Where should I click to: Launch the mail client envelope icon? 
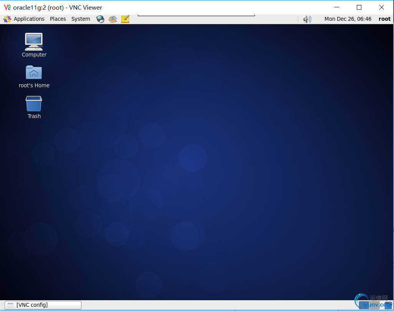(x=113, y=19)
